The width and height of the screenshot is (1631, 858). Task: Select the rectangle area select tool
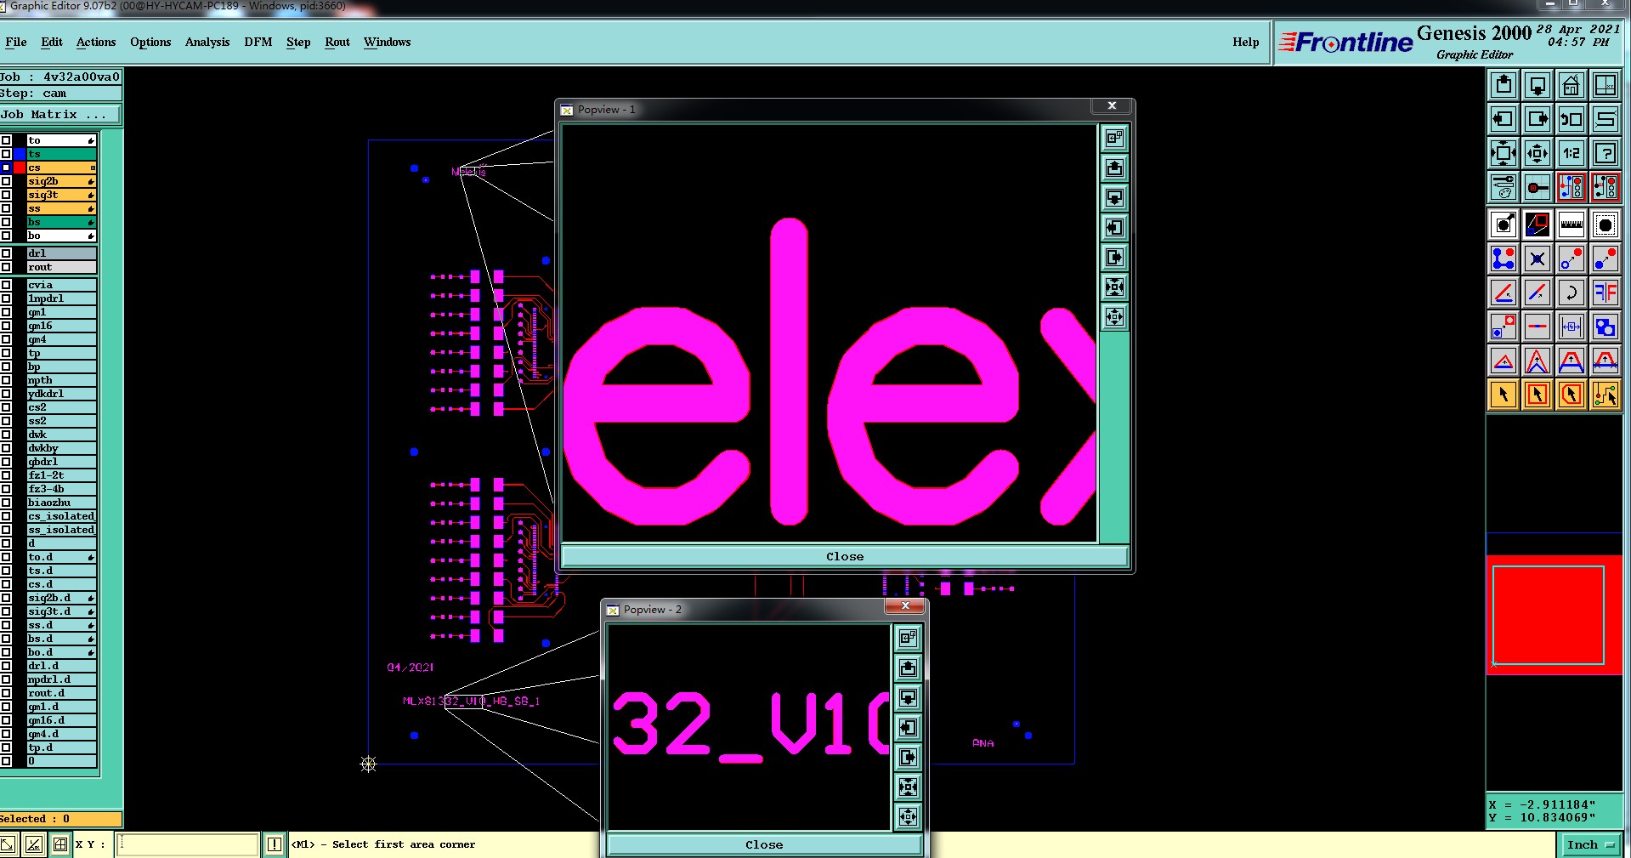[1538, 395]
